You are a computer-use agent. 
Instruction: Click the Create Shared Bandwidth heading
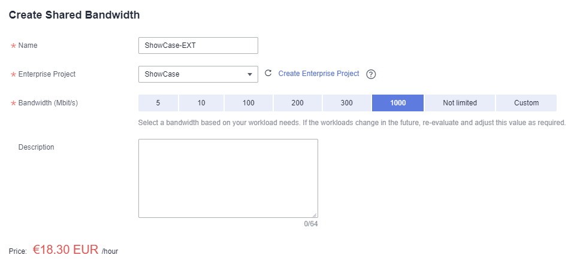pyautogui.click(x=74, y=15)
